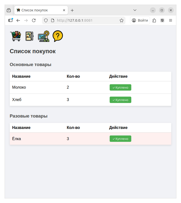
Task: Click the page info icon in address bar
Action: pyautogui.click(x=53, y=20)
